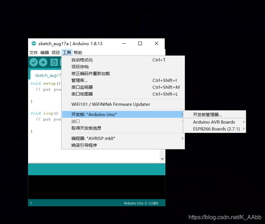Expand ESP8266 Boards (2.7.1) submenu
Viewport: 265px width, 224px height.
click(214, 129)
